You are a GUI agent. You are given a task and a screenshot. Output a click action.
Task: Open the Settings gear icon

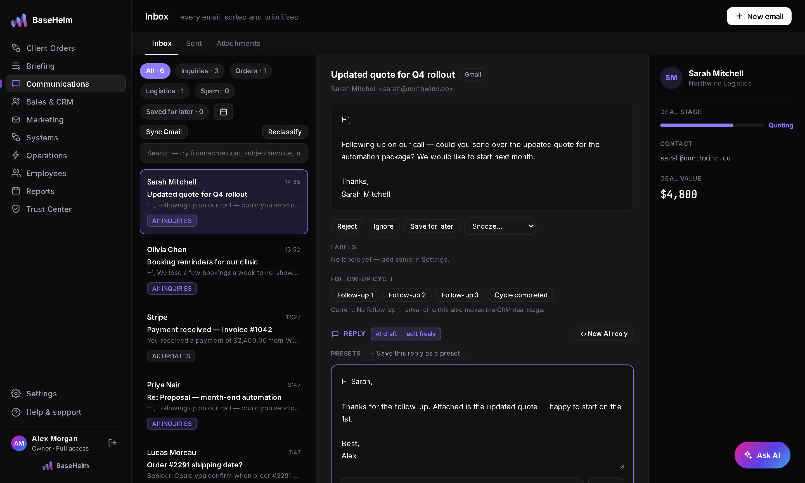coord(16,394)
